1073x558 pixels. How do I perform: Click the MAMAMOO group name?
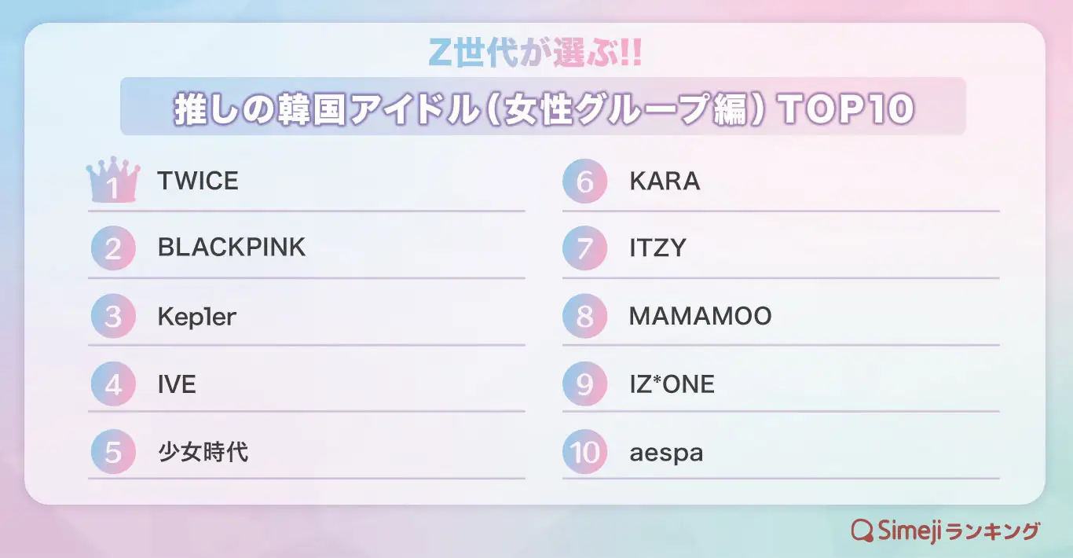pyautogui.click(x=700, y=317)
